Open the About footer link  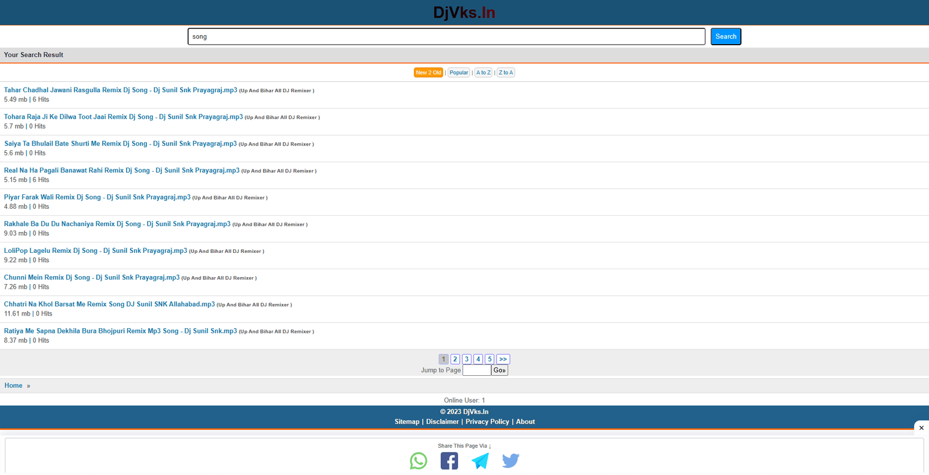tap(525, 422)
